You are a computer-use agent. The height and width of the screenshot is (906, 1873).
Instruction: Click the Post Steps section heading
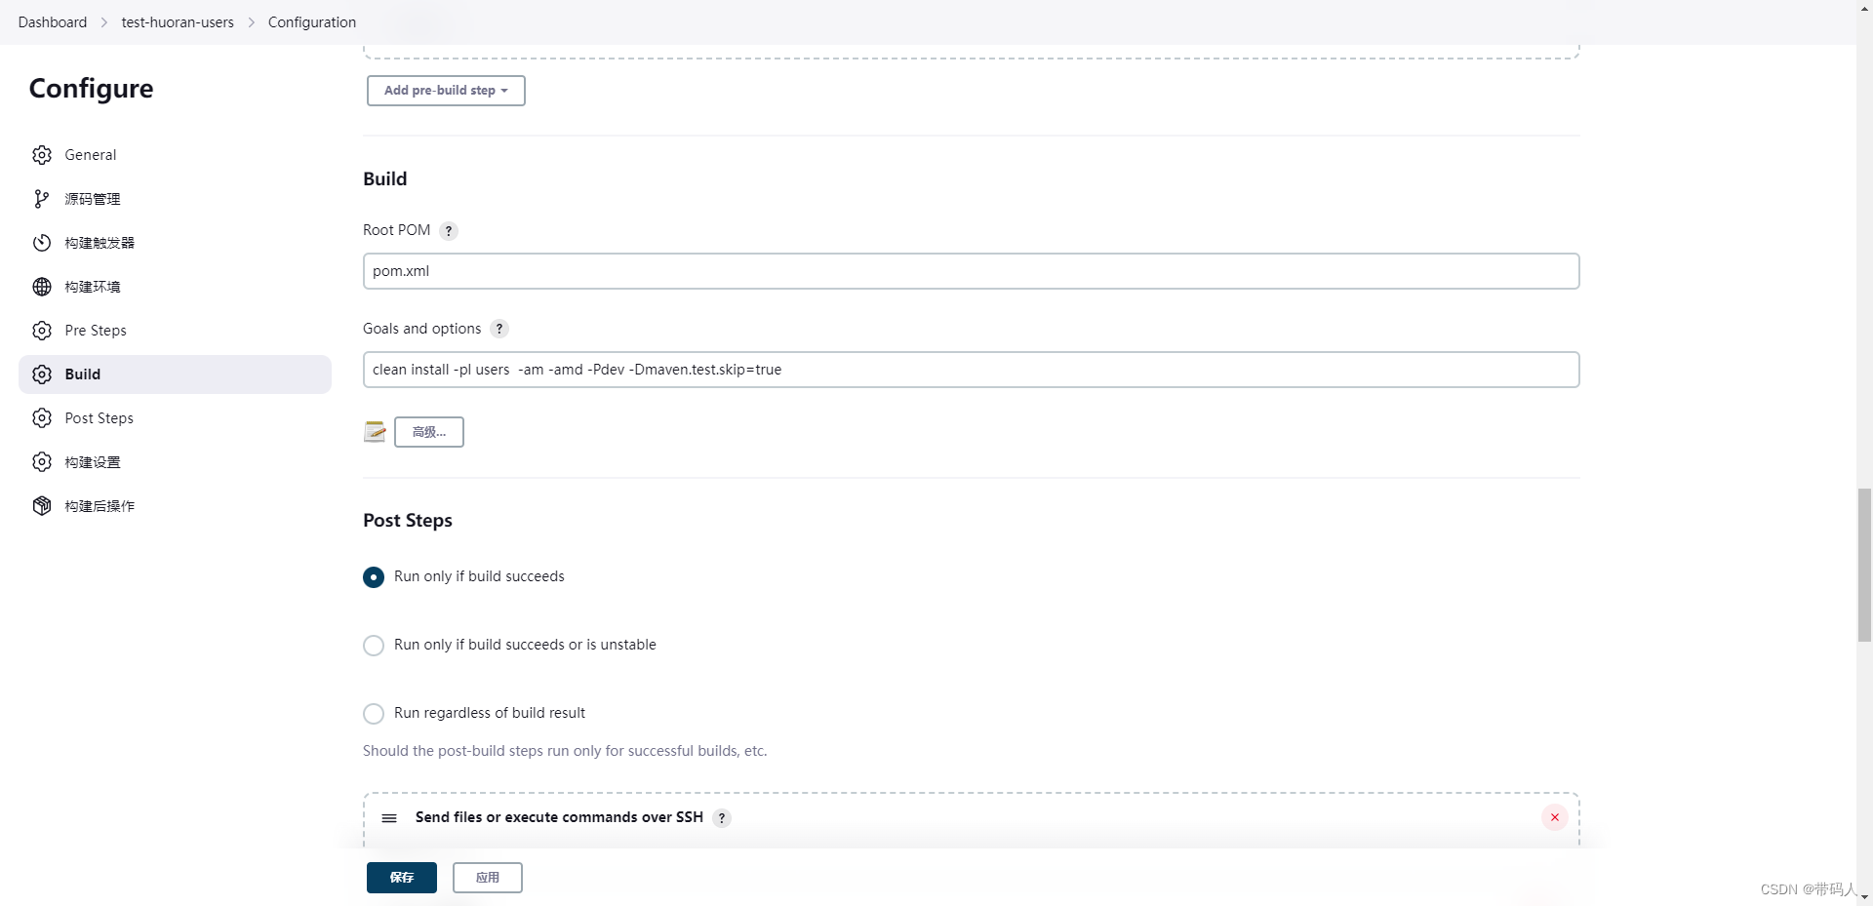(408, 521)
